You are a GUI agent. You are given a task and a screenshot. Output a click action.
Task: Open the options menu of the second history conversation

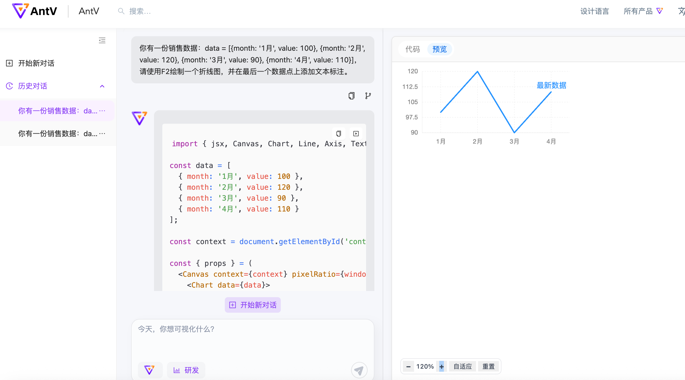tap(102, 134)
